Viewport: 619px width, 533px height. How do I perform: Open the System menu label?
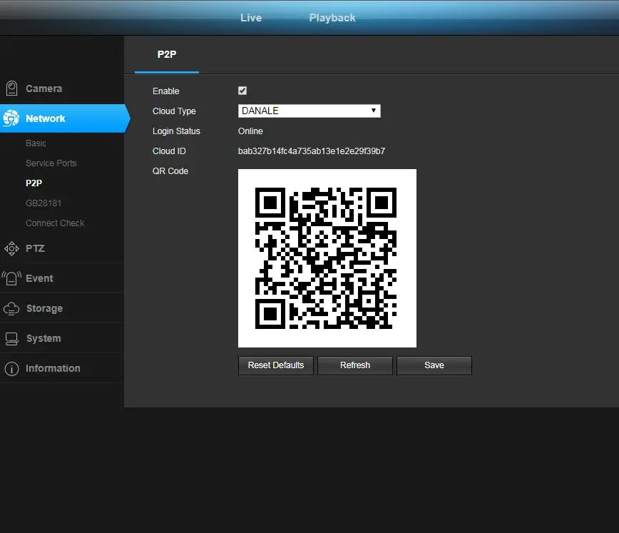(44, 339)
